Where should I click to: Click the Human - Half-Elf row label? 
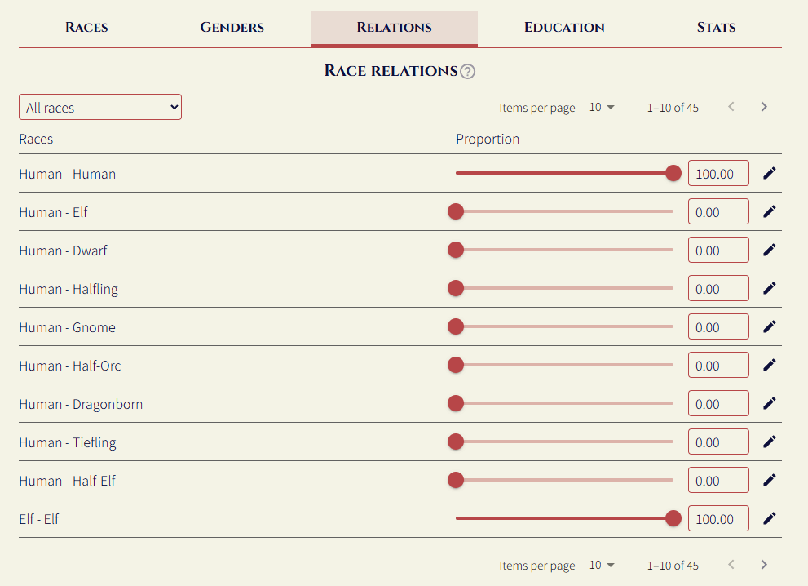[65, 480]
